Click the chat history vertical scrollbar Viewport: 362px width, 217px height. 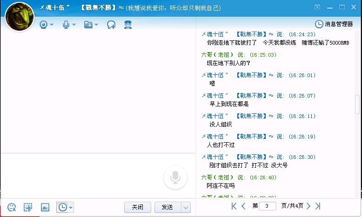pos(357,105)
